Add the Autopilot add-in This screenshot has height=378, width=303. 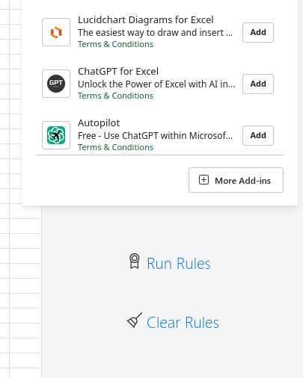[258, 135]
